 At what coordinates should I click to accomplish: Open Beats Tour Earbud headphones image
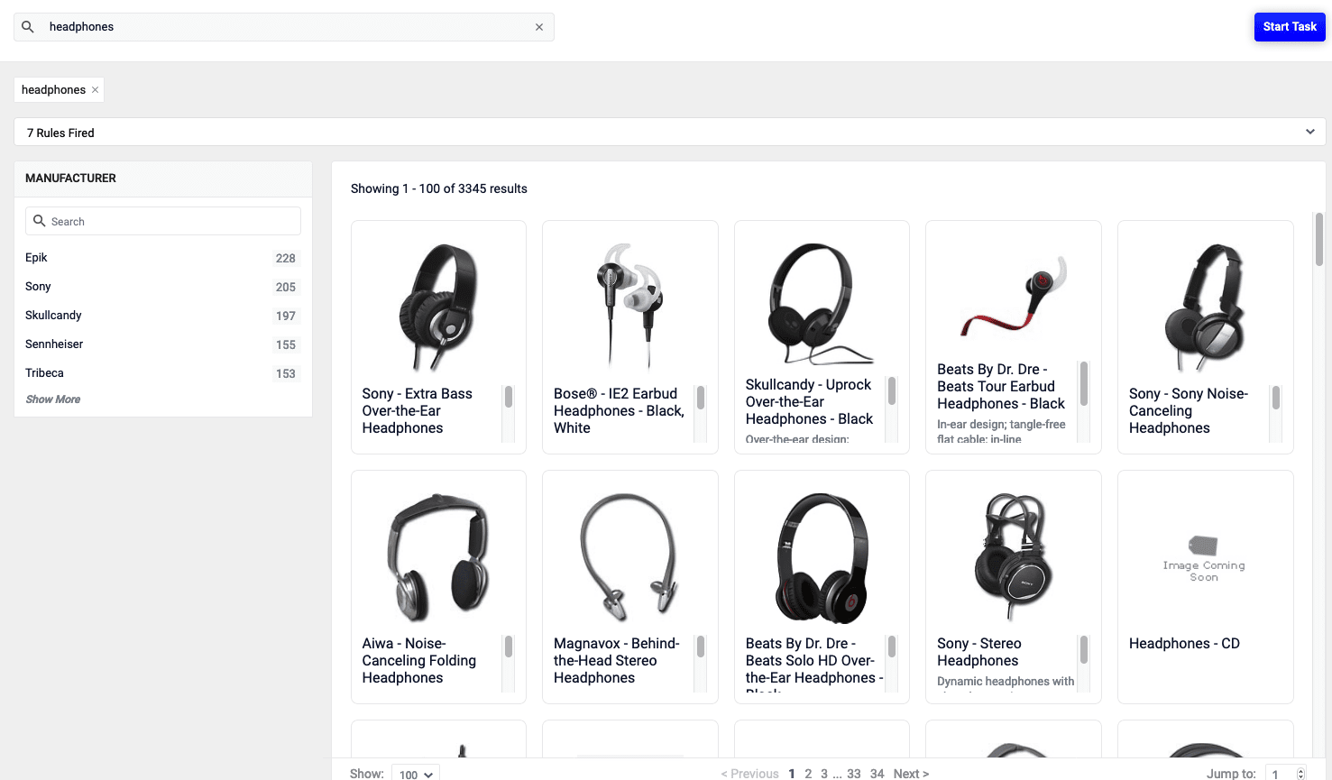(1014, 295)
